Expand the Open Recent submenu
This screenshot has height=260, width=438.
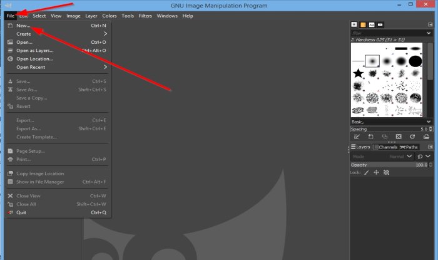click(x=58, y=67)
